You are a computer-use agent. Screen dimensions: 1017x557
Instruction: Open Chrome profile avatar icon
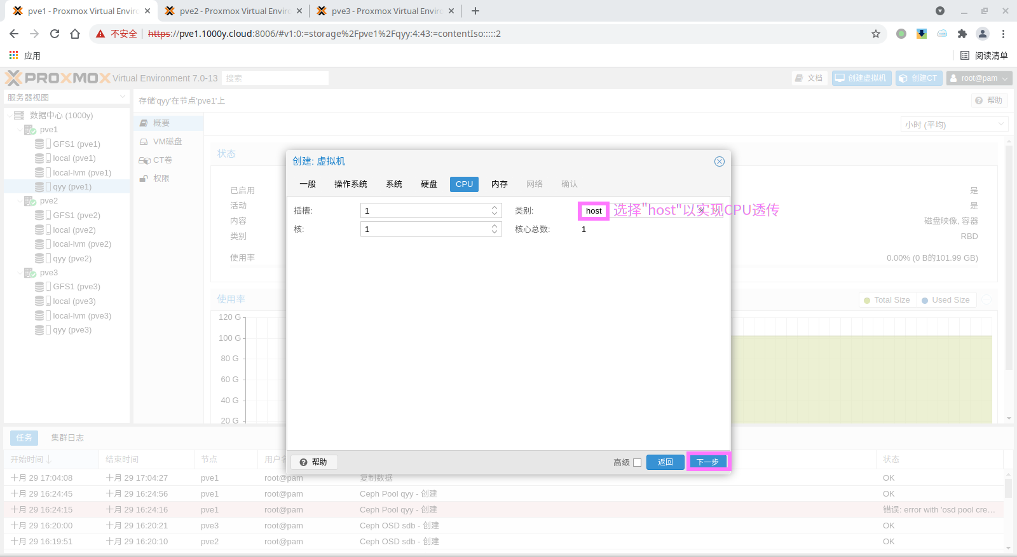tap(982, 34)
